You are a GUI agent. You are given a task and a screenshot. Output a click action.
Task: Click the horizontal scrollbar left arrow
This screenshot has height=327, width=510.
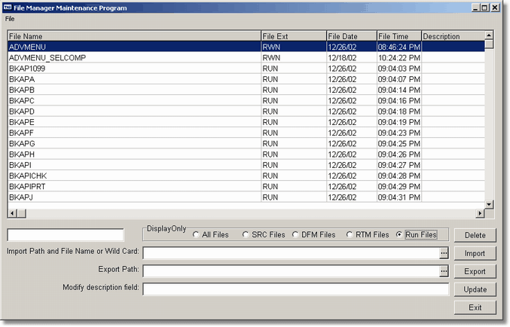(12, 213)
